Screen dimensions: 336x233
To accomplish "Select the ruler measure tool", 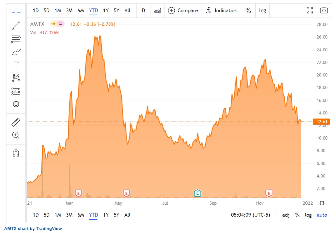I will point(16,122).
